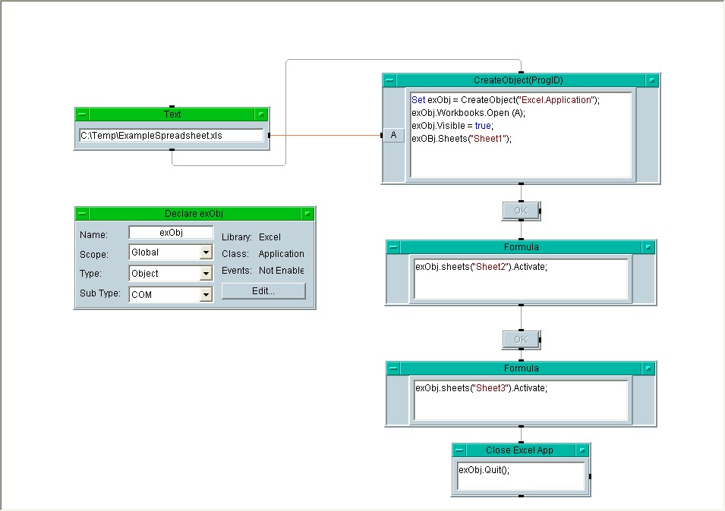
Task: Open the Declare exObj object menu icon
Action: tap(83, 214)
